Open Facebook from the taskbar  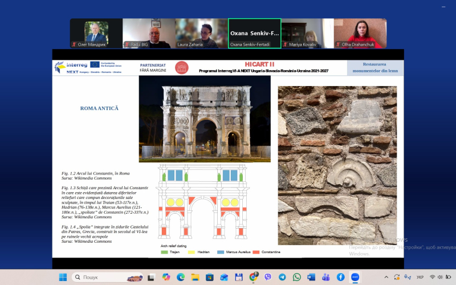pyautogui.click(x=340, y=277)
